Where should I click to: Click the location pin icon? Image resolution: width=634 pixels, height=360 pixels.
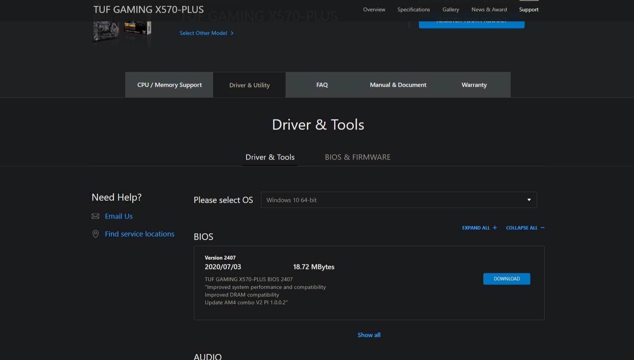[x=95, y=234]
